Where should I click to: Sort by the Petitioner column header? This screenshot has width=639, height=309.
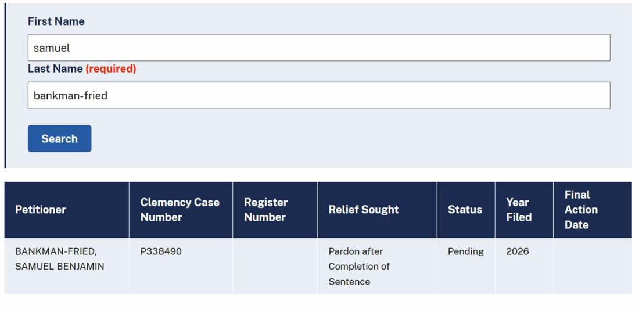[x=67, y=210]
